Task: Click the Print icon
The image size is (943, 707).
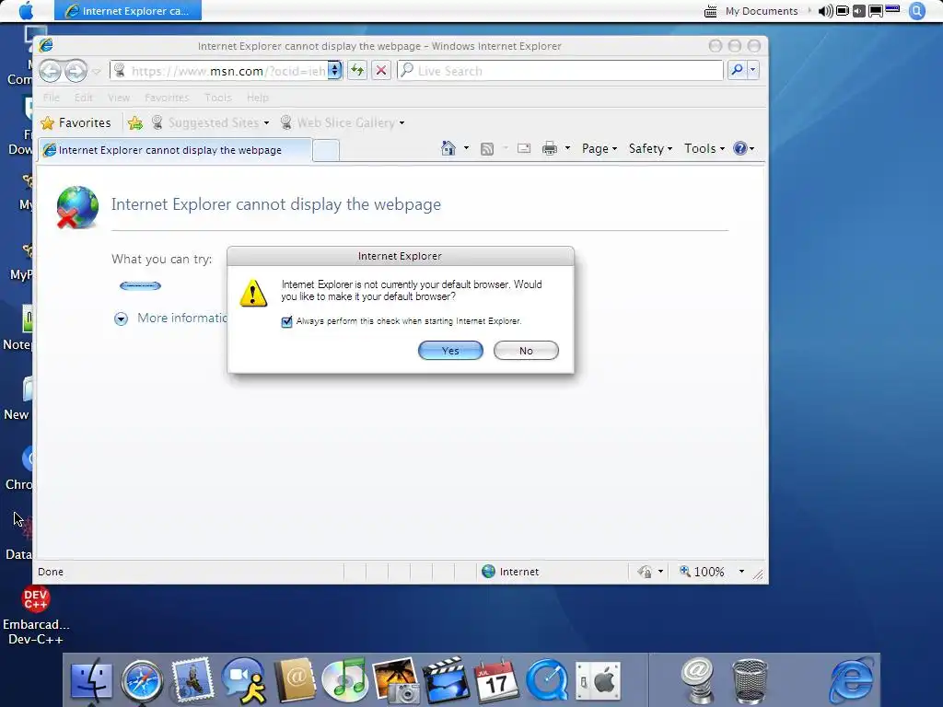Action: click(550, 148)
